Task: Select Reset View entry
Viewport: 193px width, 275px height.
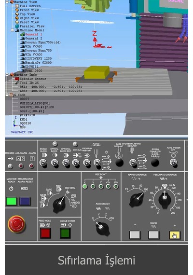Action: point(29,22)
